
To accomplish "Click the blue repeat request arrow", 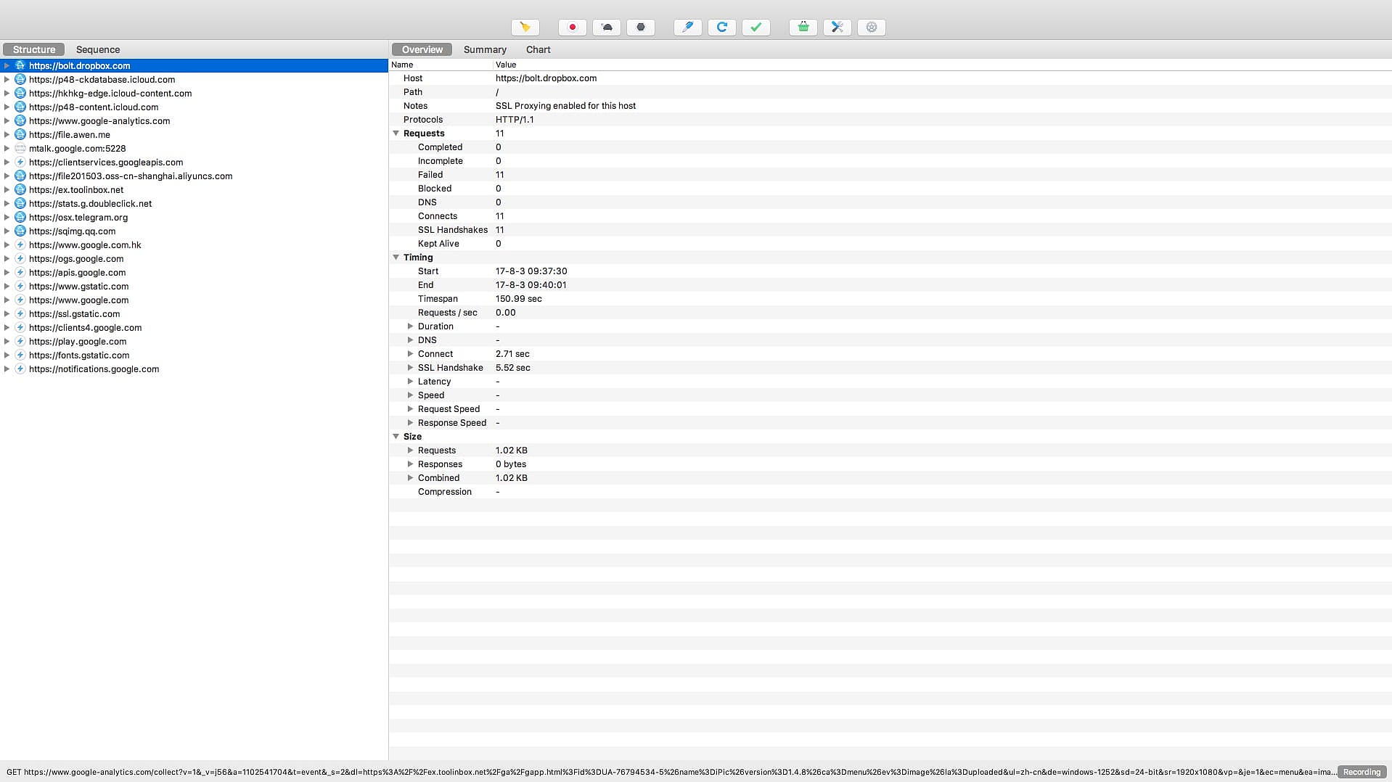I will coord(721,28).
